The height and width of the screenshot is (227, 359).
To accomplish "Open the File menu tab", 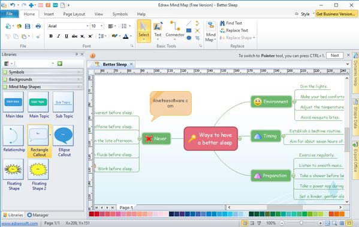I will (x=10, y=14).
